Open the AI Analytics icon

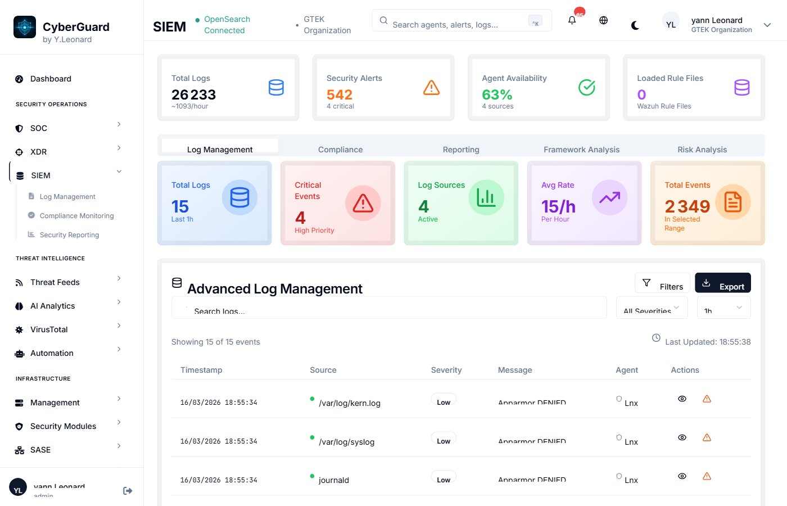[19, 305]
